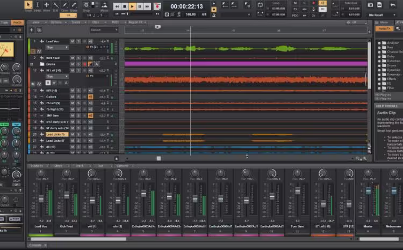This screenshot has width=403, height=250.
Task: Mute the Lead Vox track
Action: [73, 41]
